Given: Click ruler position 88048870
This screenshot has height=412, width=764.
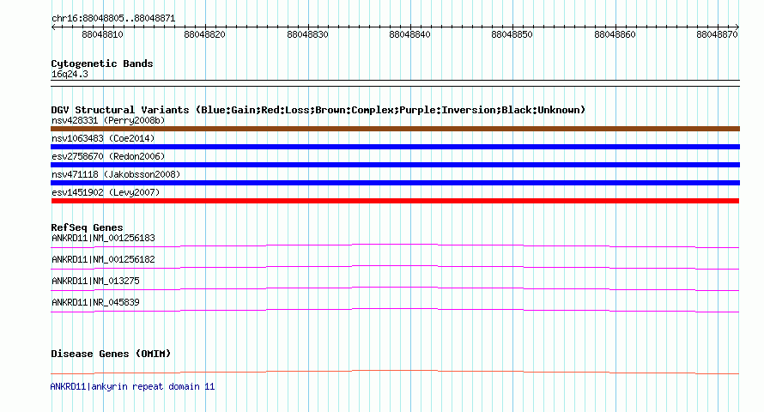Looking at the screenshot, I should [718, 34].
